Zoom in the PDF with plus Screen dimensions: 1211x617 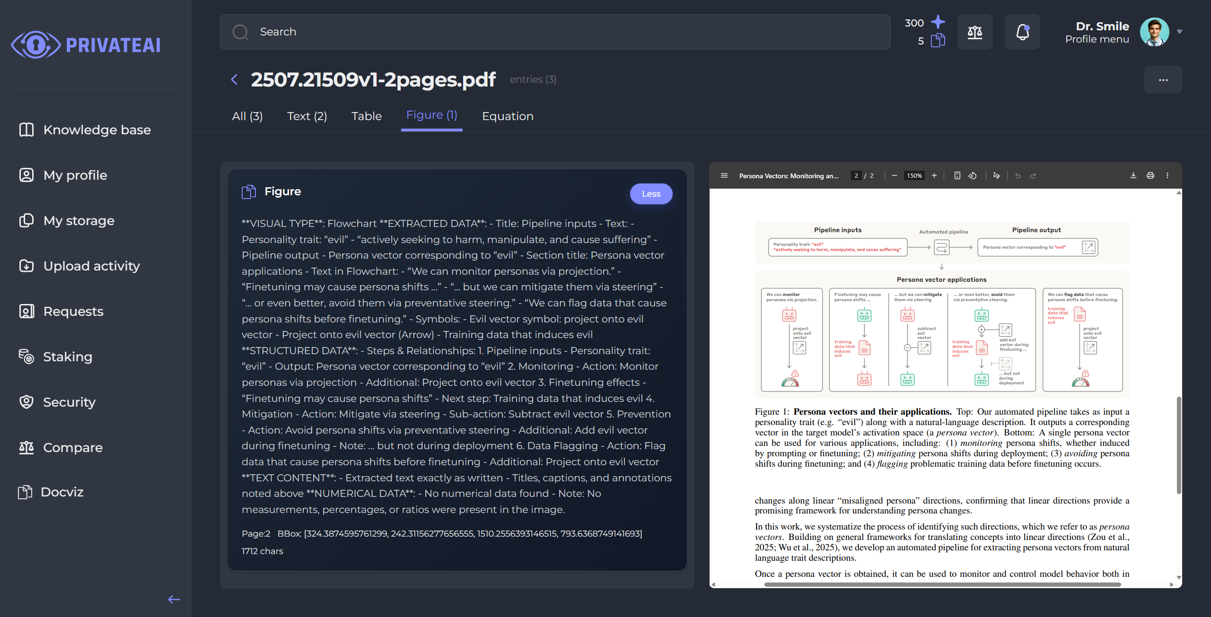[934, 175]
